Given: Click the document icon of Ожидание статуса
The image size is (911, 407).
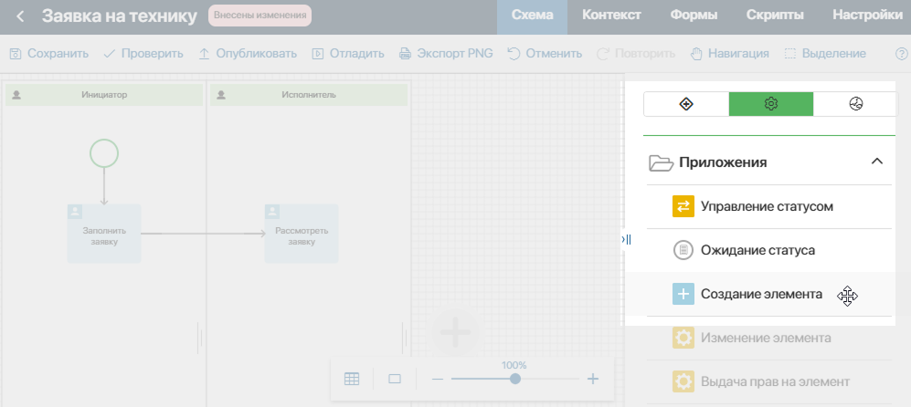Looking at the screenshot, I should click(x=683, y=250).
